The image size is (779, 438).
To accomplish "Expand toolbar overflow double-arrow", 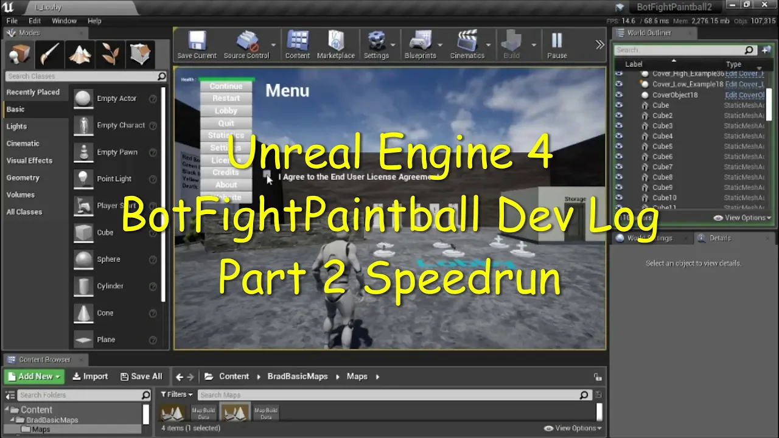I will 600,45.
